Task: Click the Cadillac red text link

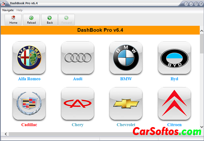Action: click(29, 125)
